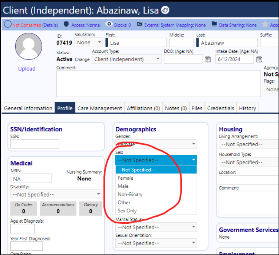
Task: Switch to the Files tab
Action: pyautogui.click(x=197, y=108)
